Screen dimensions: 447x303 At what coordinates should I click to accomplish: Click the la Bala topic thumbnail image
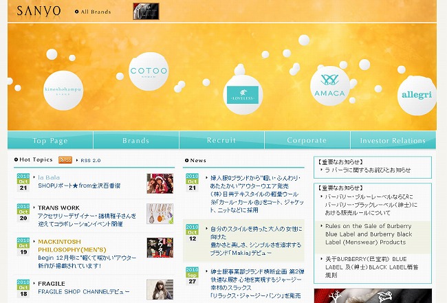pos(159,183)
